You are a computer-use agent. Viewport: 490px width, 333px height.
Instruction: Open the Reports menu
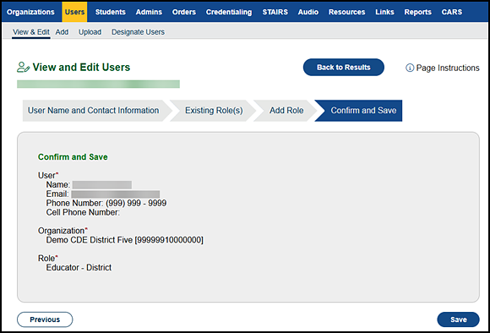tap(417, 12)
